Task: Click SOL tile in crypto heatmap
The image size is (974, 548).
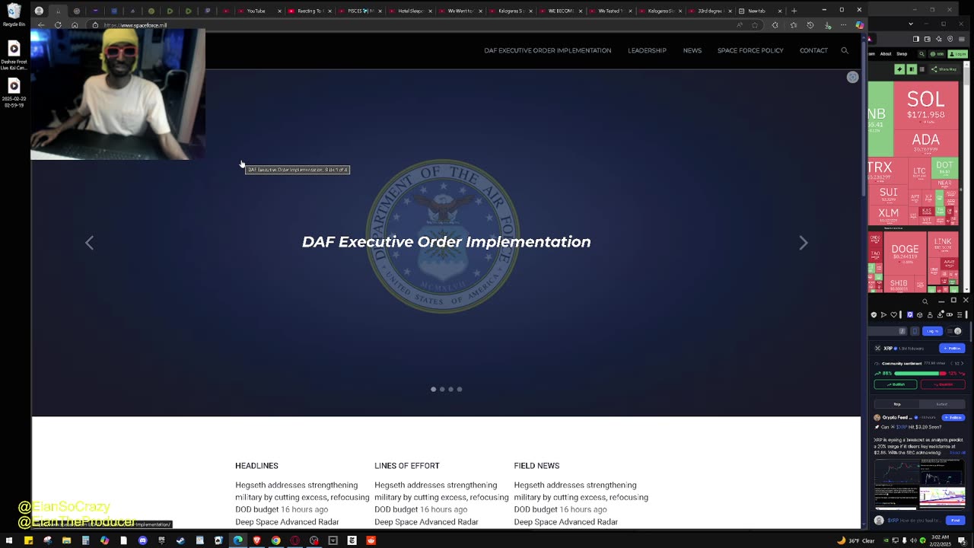Action: 925,105
